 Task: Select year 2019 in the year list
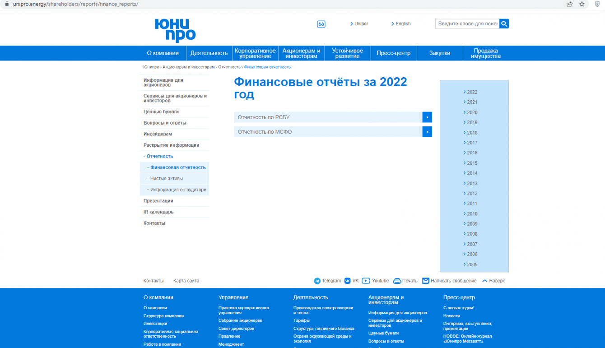472,122
